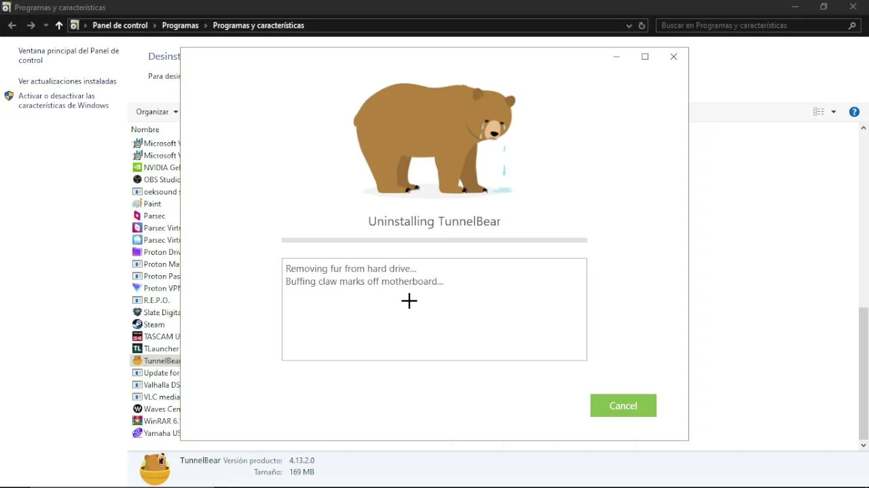Select Proton Pass entry

pyautogui.click(x=156, y=277)
